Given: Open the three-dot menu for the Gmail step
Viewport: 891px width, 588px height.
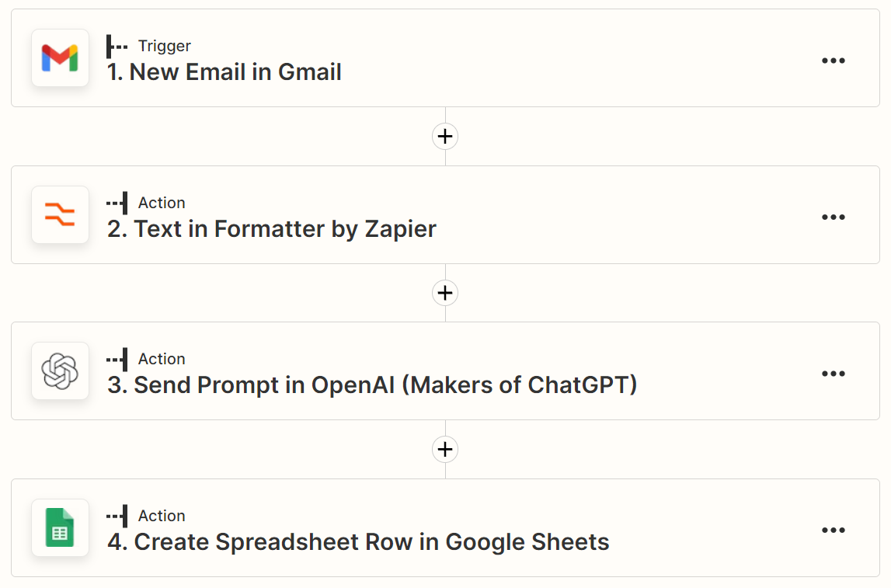Looking at the screenshot, I should point(833,61).
